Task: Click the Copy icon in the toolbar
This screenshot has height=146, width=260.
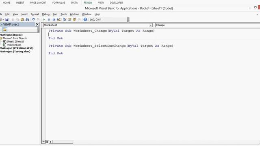Action: [x=17, y=19]
